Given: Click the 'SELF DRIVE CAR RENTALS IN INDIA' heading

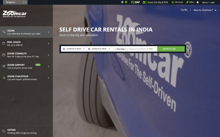Looking at the screenshot, I should pos(106,30).
